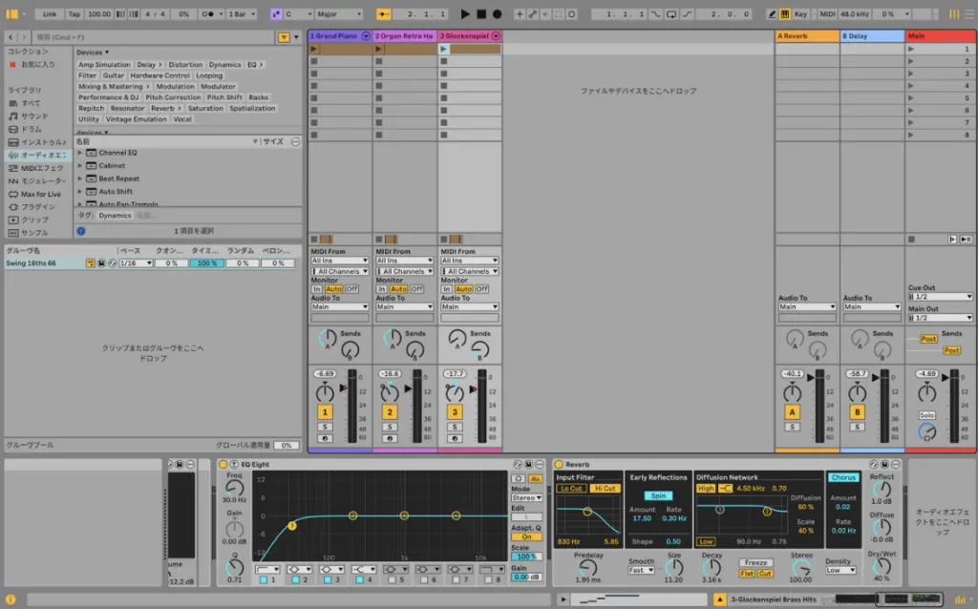Open the 1 Bar quantization dropdown
The image size is (978, 609).
coord(242,13)
